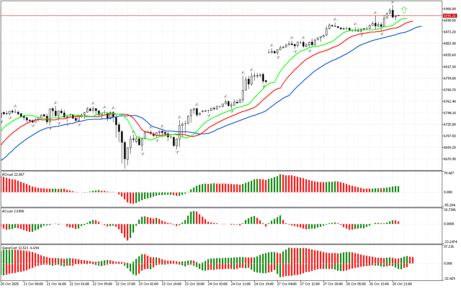461x288 pixels.
Task: Click the 37.216 value on the GatorCust scale
Action: [x=448, y=247]
